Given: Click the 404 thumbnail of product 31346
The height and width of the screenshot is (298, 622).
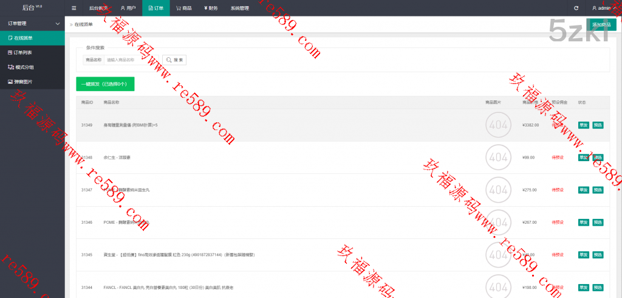Looking at the screenshot, I should coord(497,222).
